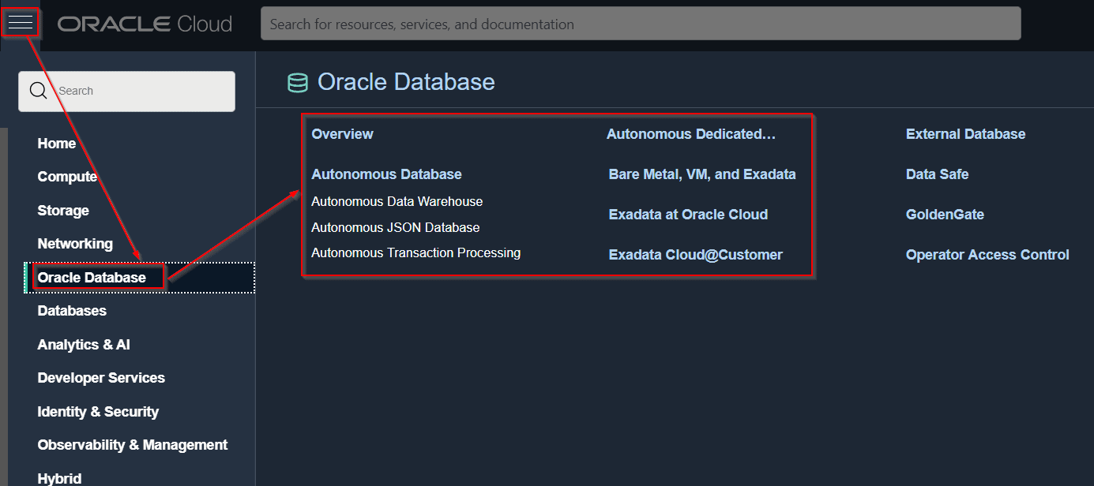The width and height of the screenshot is (1094, 486).
Task: Open Identity & Security section
Action: 98,412
